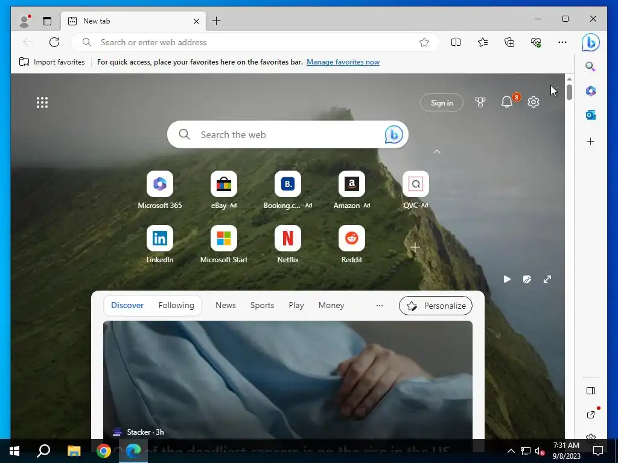Open the tab actions menu icon
618x463 pixels.
tap(47, 21)
